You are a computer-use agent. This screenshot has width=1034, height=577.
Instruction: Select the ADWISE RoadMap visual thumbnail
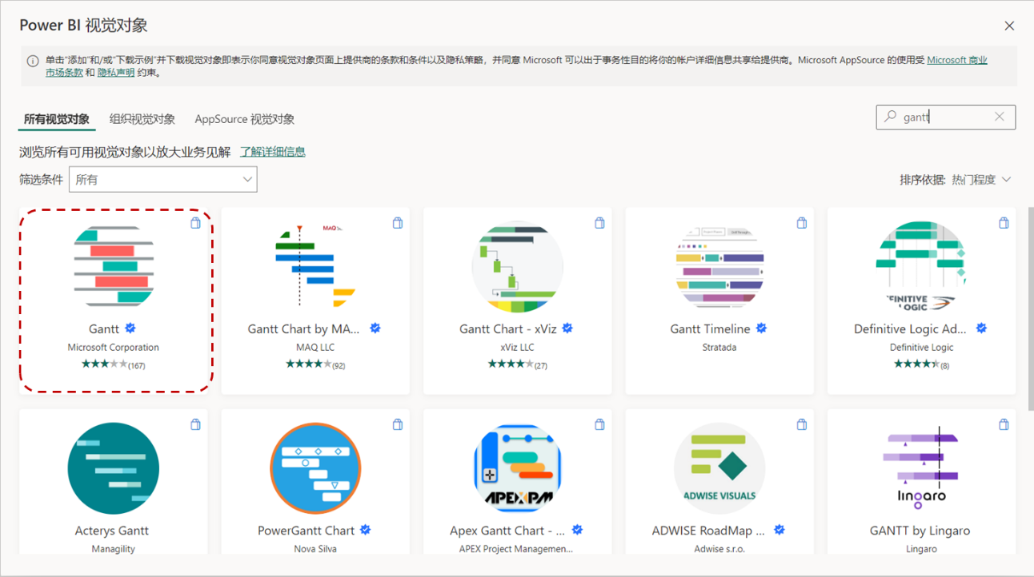click(x=719, y=468)
